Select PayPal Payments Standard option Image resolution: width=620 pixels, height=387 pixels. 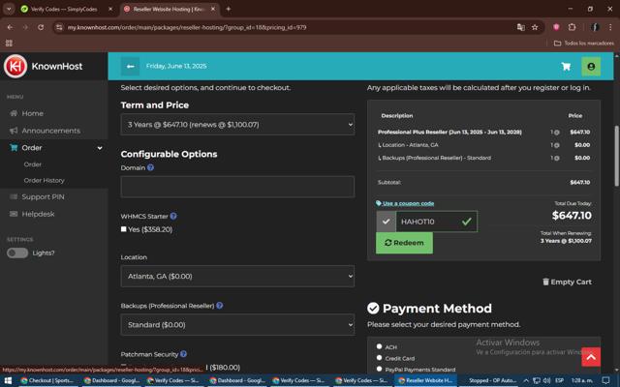(x=379, y=369)
